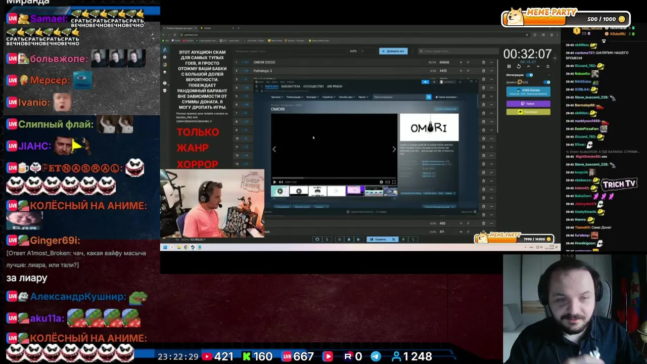Toggle the Донаты switch

click(x=547, y=82)
